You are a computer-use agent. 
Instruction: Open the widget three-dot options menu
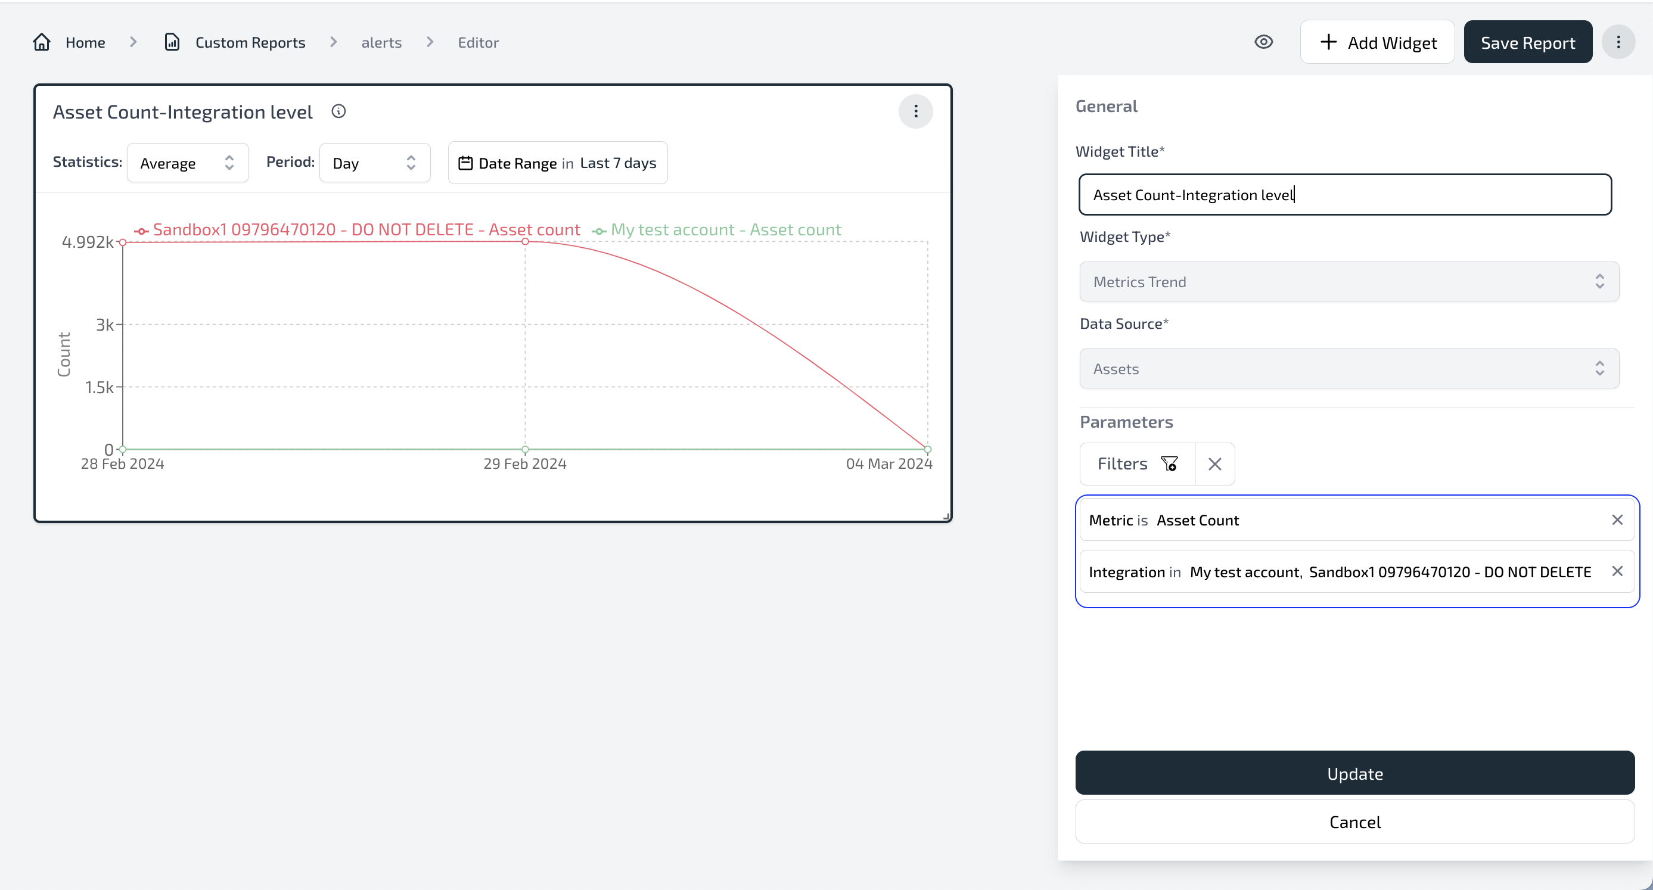click(916, 111)
